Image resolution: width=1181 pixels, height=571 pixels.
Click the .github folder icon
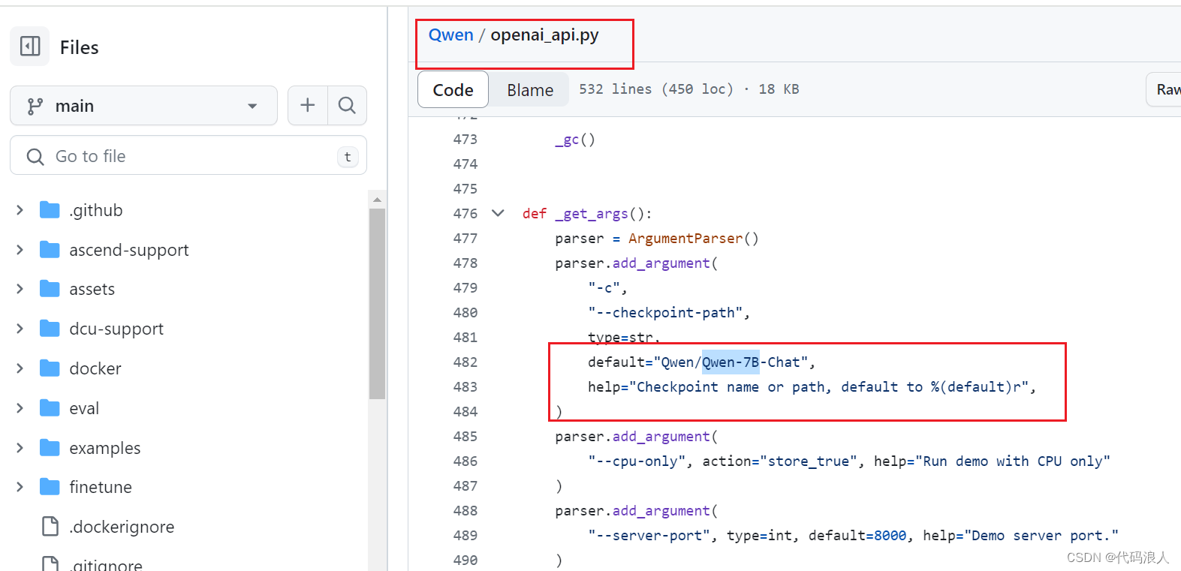50,210
